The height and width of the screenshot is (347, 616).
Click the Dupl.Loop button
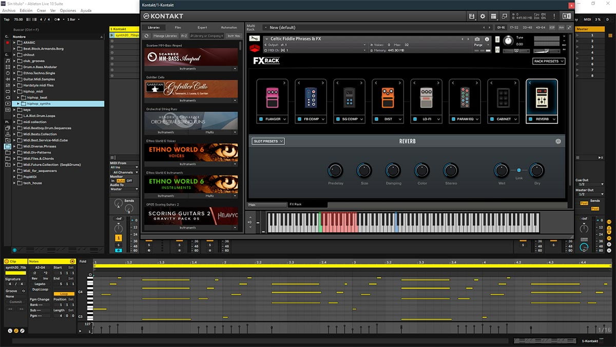(x=40, y=289)
